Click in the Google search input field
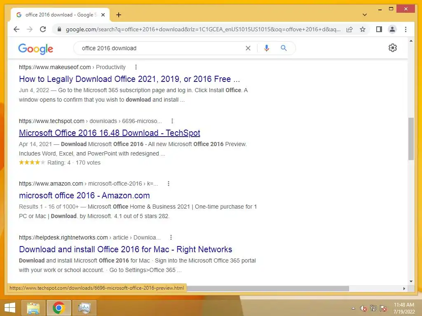The image size is (422, 316). pyautogui.click(x=162, y=48)
